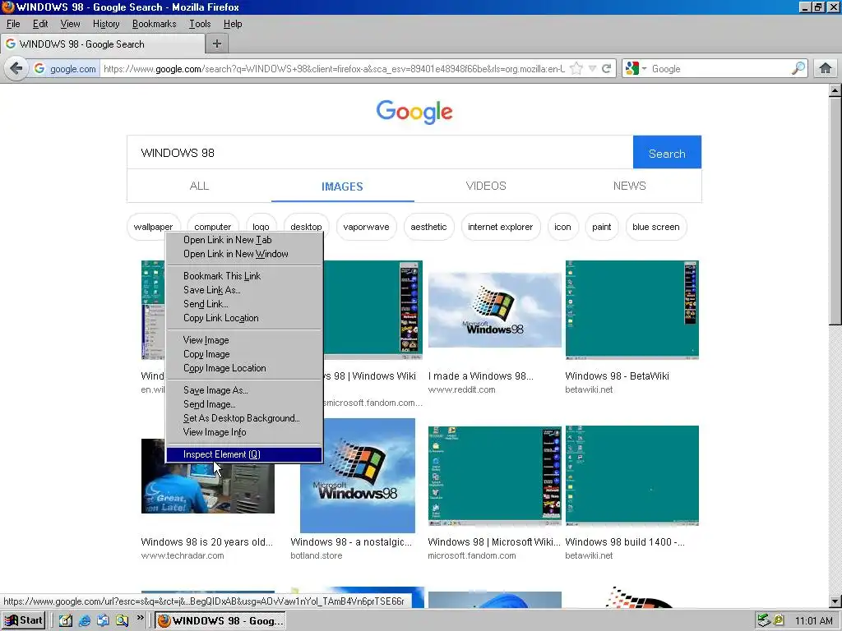Select the IMAGES results tab
This screenshot has height=631, width=842.
pos(342,187)
